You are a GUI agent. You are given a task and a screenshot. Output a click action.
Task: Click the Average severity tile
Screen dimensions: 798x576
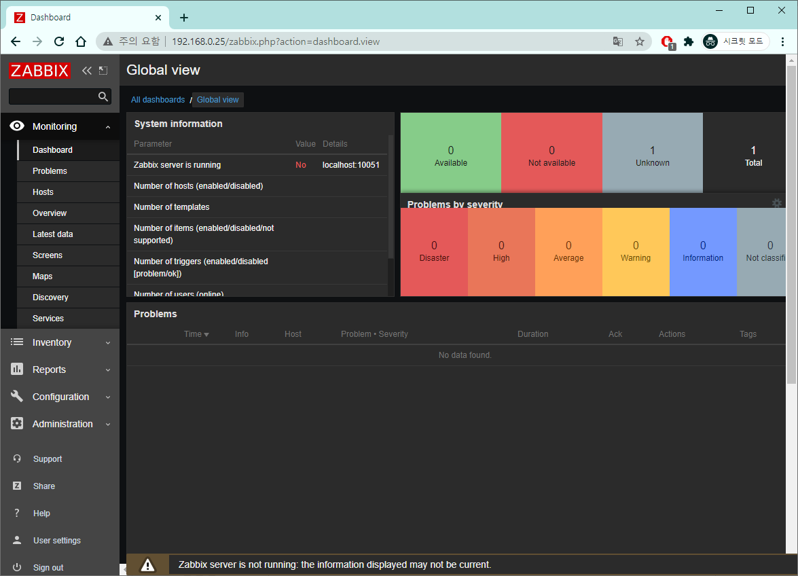568,252
